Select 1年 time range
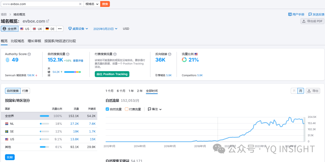Image resolution: width=325 pixels, height=162 pixels. tap(131, 91)
